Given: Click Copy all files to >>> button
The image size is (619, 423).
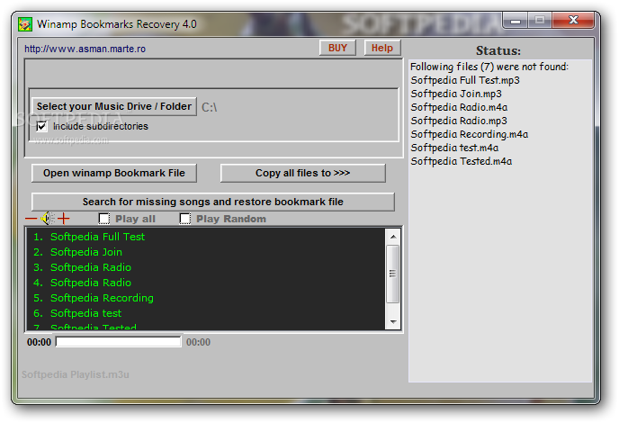Looking at the screenshot, I should (303, 173).
